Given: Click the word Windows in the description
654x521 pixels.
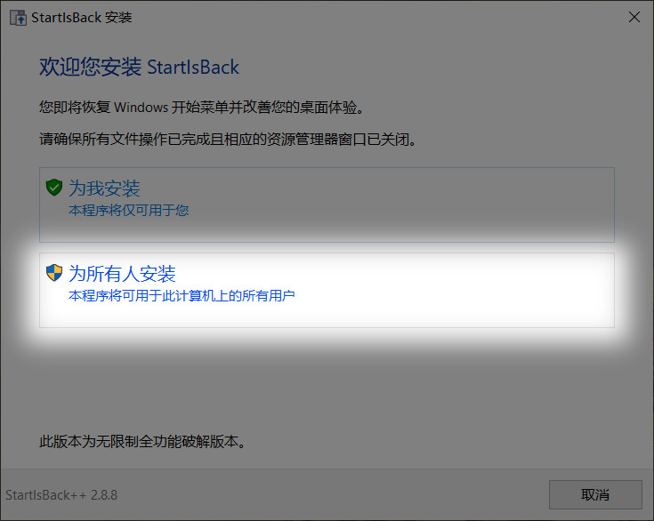Looking at the screenshot, I should 141,108.
